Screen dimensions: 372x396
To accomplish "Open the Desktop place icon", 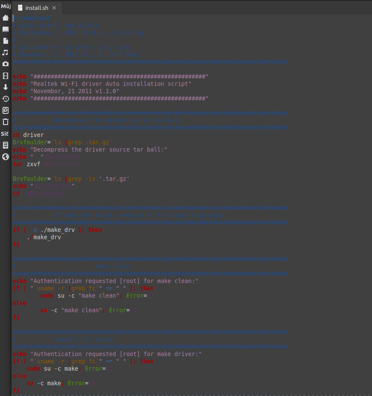I will pos(6,29).
